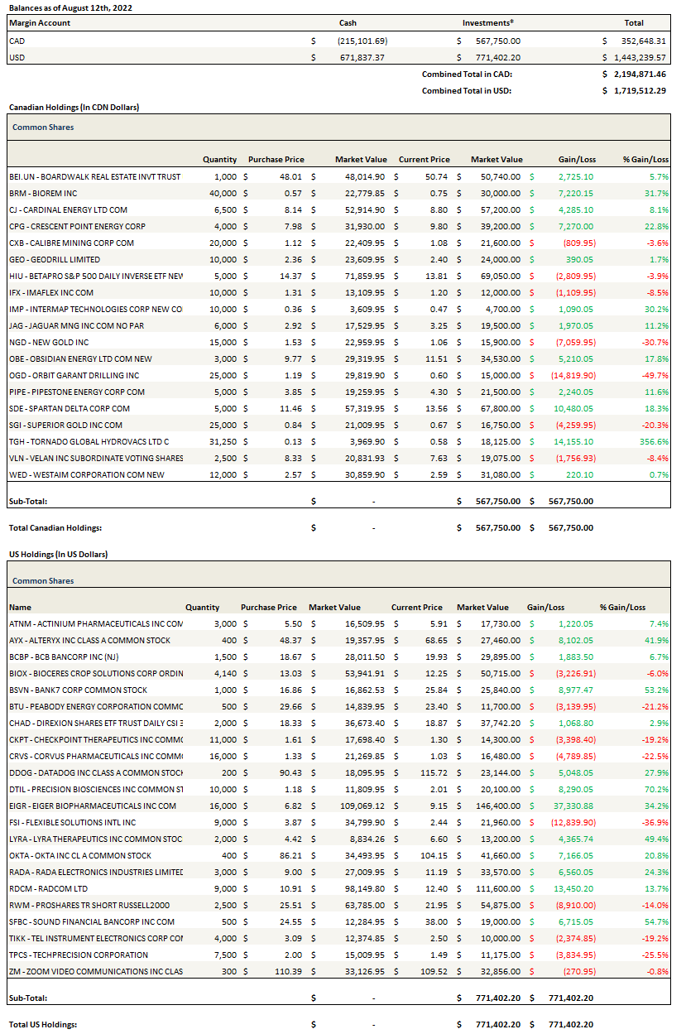Click the Total US Holdings label
The width and height of the screenshot is (686, 1034).
click(43, 1024)
